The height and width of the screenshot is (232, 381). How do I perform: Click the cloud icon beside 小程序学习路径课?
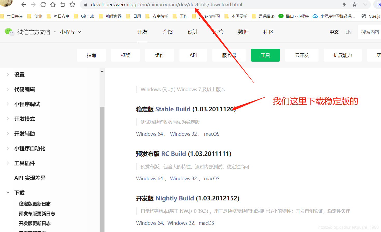(x=315, y=16)
